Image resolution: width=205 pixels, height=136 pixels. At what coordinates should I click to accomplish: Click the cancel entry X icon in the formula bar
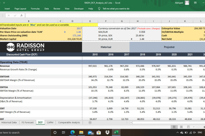click(9, 15)
